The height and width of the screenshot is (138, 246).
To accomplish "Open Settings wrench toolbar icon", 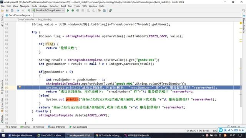I will point(99,10).
